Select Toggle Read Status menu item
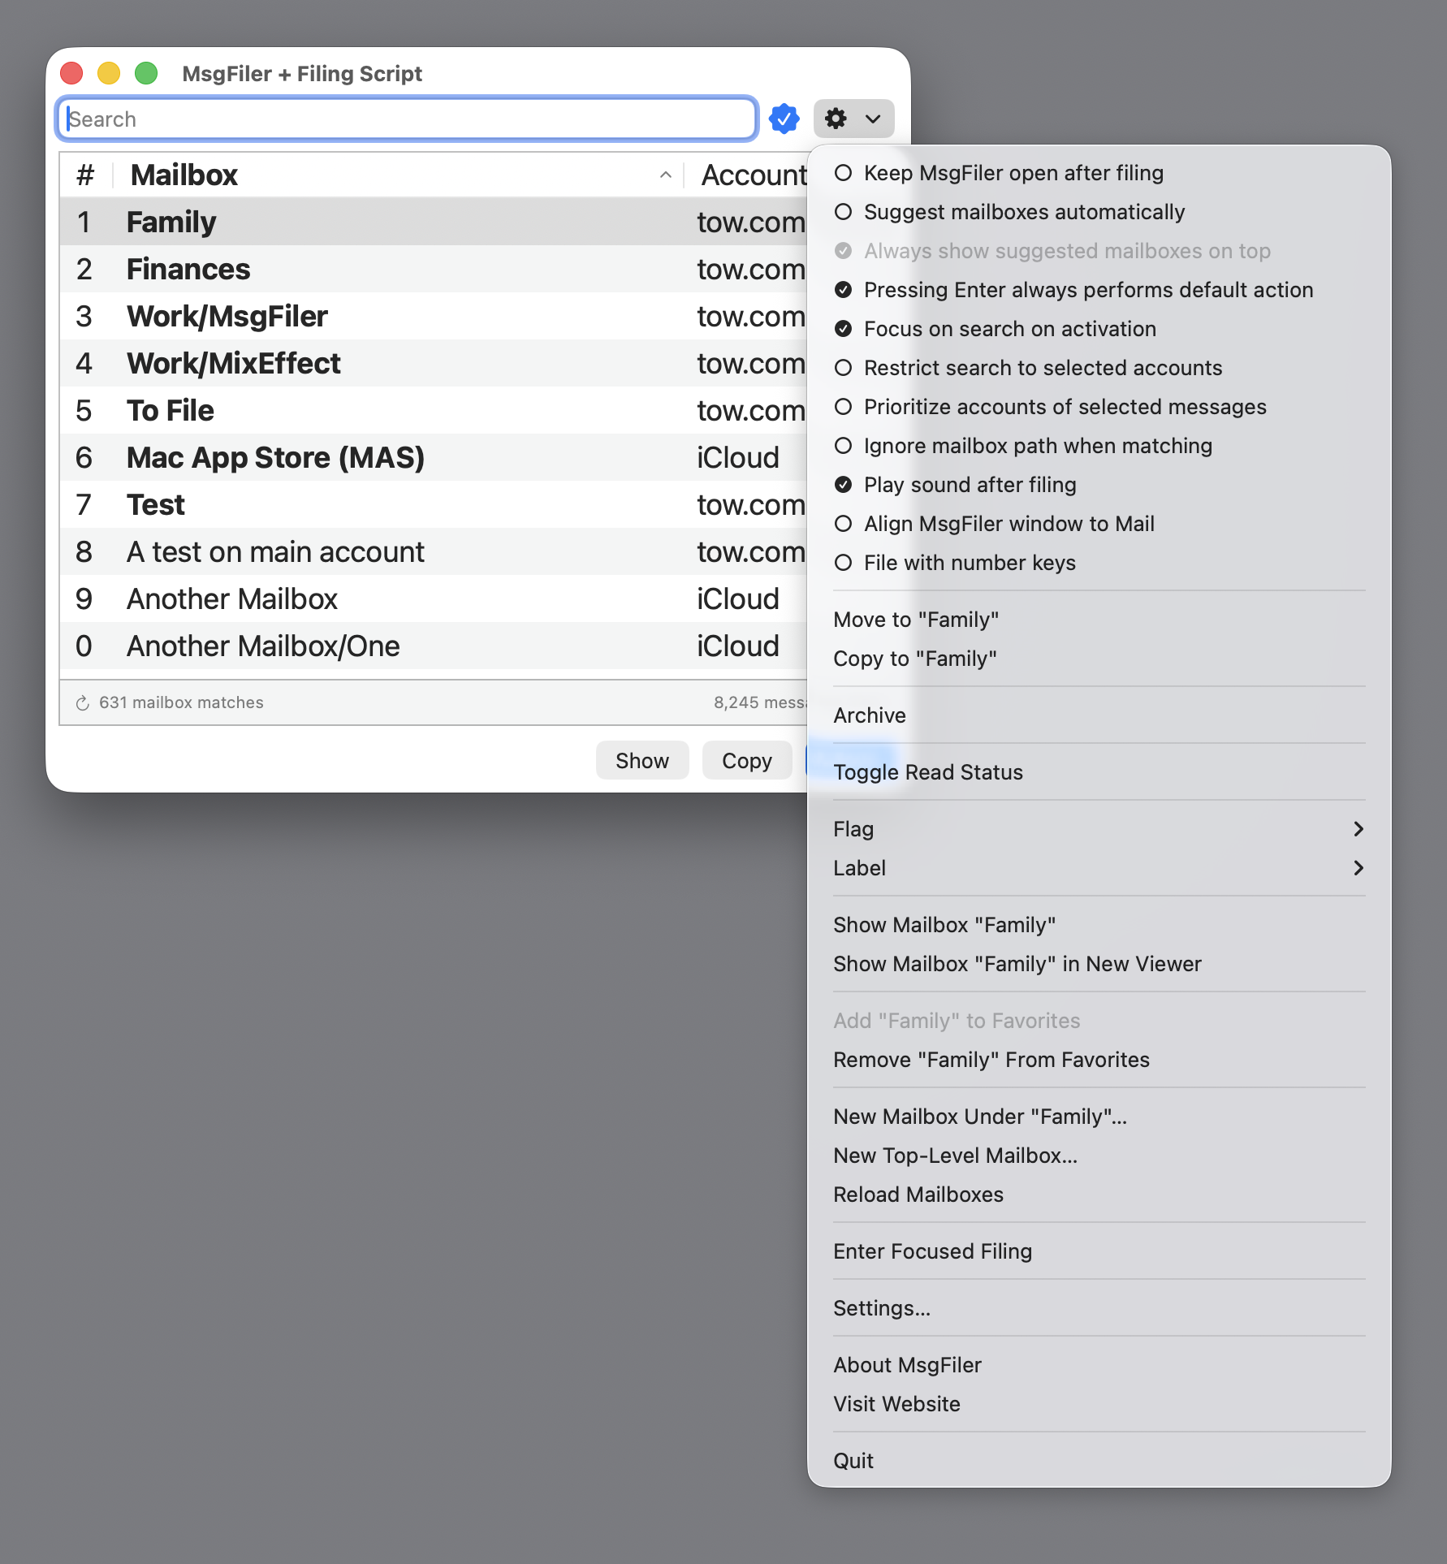Screen dimensions: 1447x1564 click(927, 772)
